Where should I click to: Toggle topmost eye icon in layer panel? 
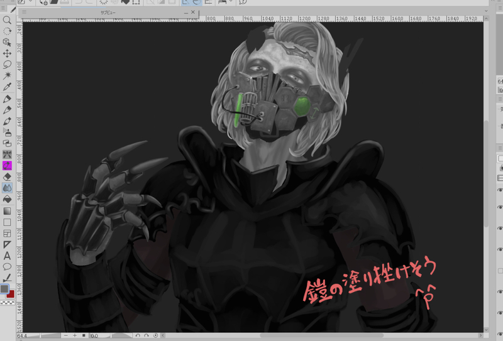[x=500, y=190]
